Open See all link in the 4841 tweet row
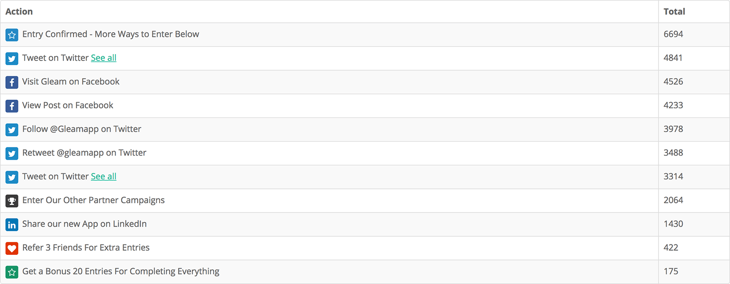 [x=104, y=58]
